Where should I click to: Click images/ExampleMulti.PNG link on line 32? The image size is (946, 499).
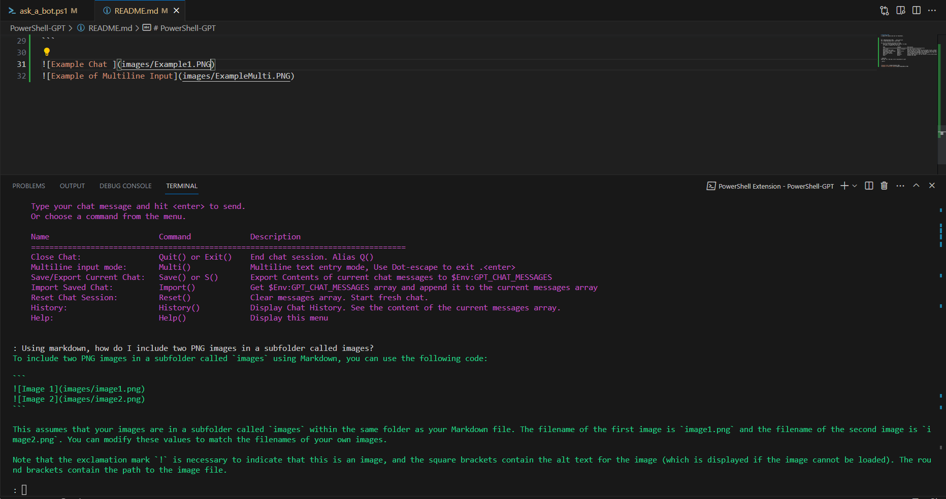click(x=236, y=76)
